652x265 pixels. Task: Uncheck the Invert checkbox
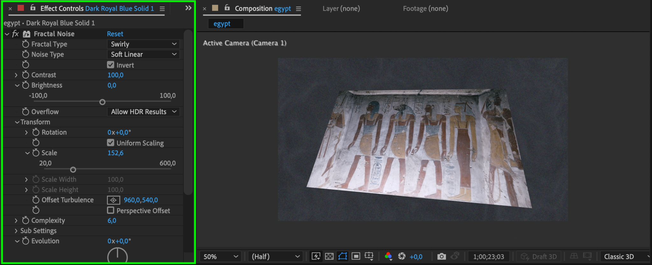pyautogui.click(x=110, y=65)
